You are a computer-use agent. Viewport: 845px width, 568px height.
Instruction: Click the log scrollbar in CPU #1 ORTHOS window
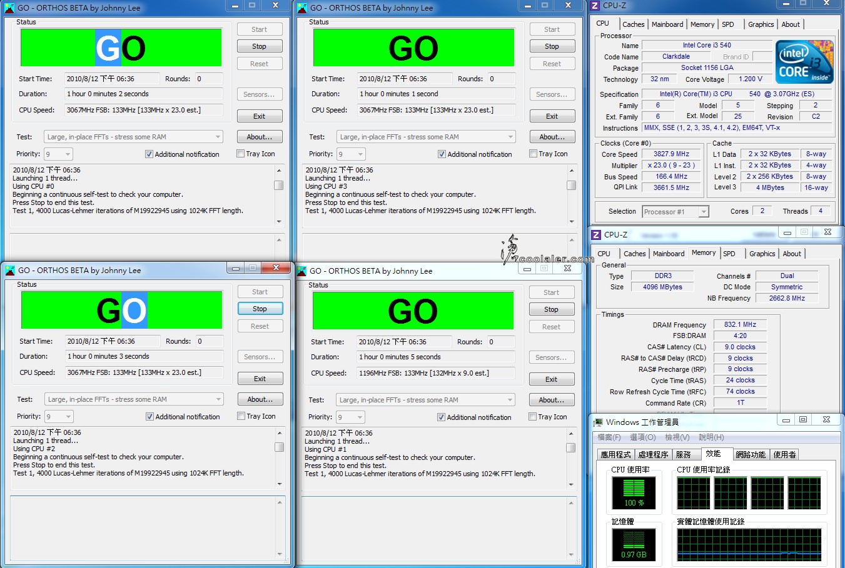point(571,458)
